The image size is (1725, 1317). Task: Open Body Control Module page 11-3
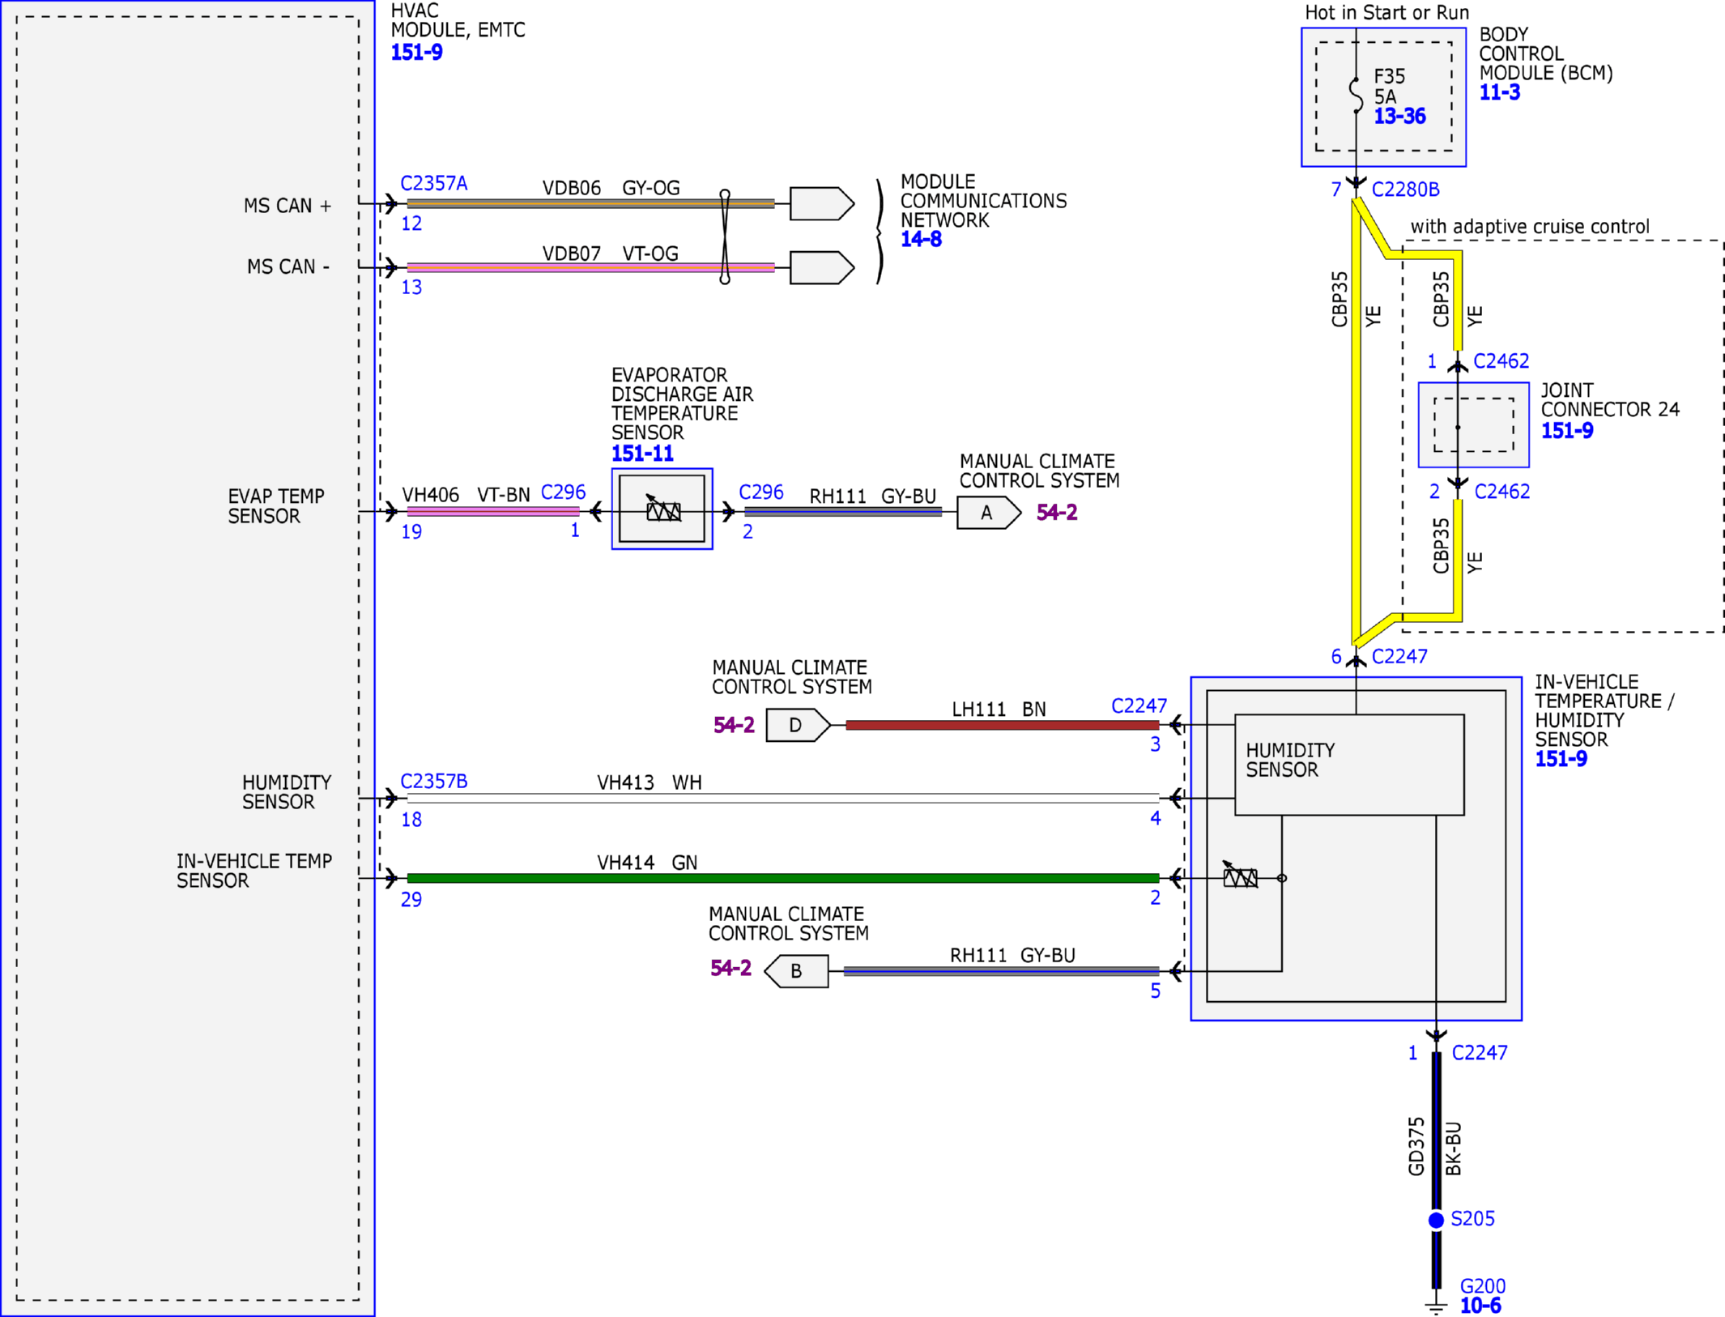coord(1500,92)
